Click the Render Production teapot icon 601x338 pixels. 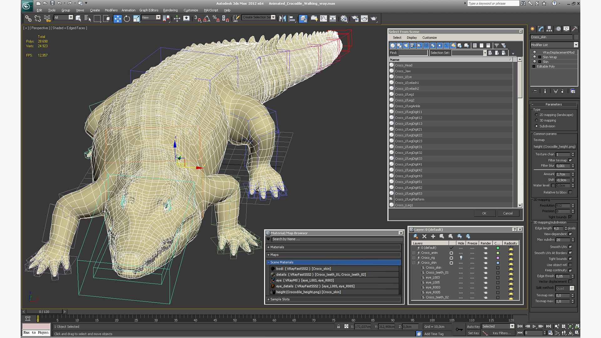(374, 19)
